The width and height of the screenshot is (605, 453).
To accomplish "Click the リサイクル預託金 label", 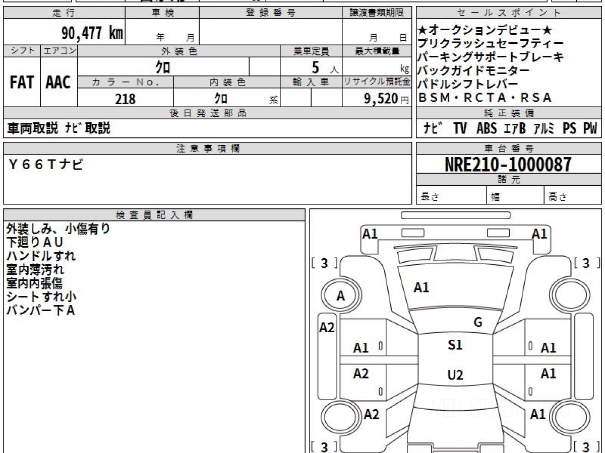I will click(377, 82).
